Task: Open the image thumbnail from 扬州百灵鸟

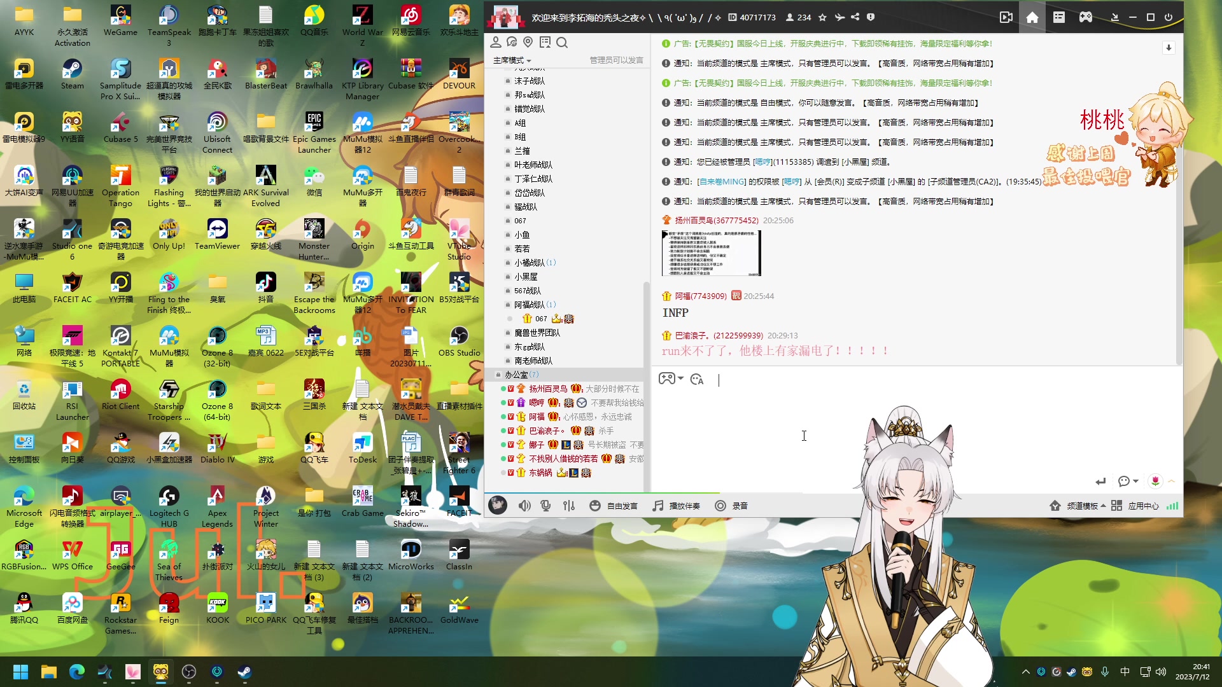Action: [x=711, y=253]
